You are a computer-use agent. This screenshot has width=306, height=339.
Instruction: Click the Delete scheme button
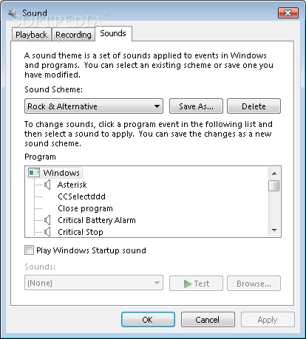tap(254, 106)
